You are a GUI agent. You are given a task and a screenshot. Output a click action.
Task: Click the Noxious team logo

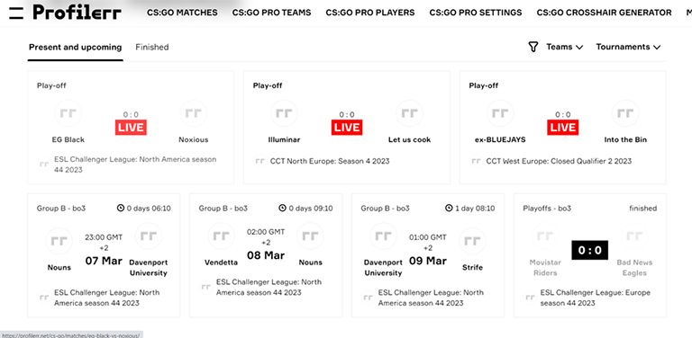194,113
